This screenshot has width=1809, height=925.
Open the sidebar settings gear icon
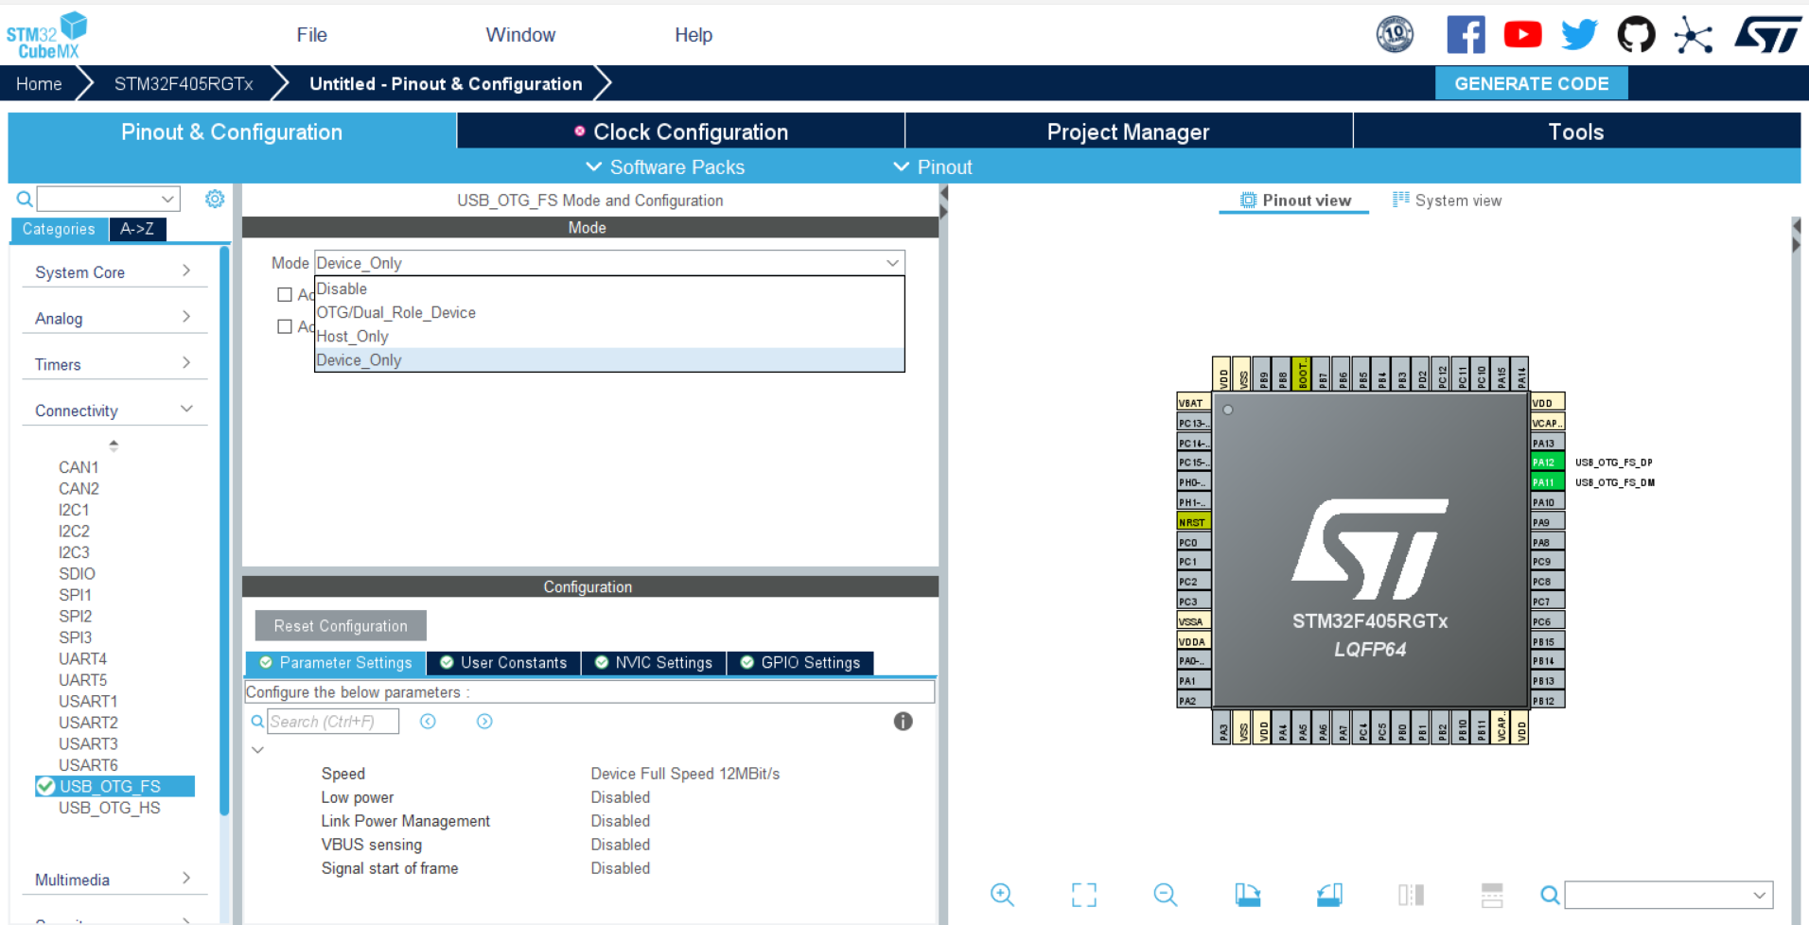point(215,199)
